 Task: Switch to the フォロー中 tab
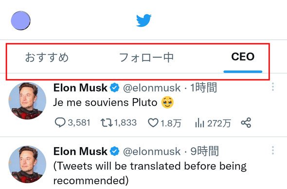click(x=146, y=57)
